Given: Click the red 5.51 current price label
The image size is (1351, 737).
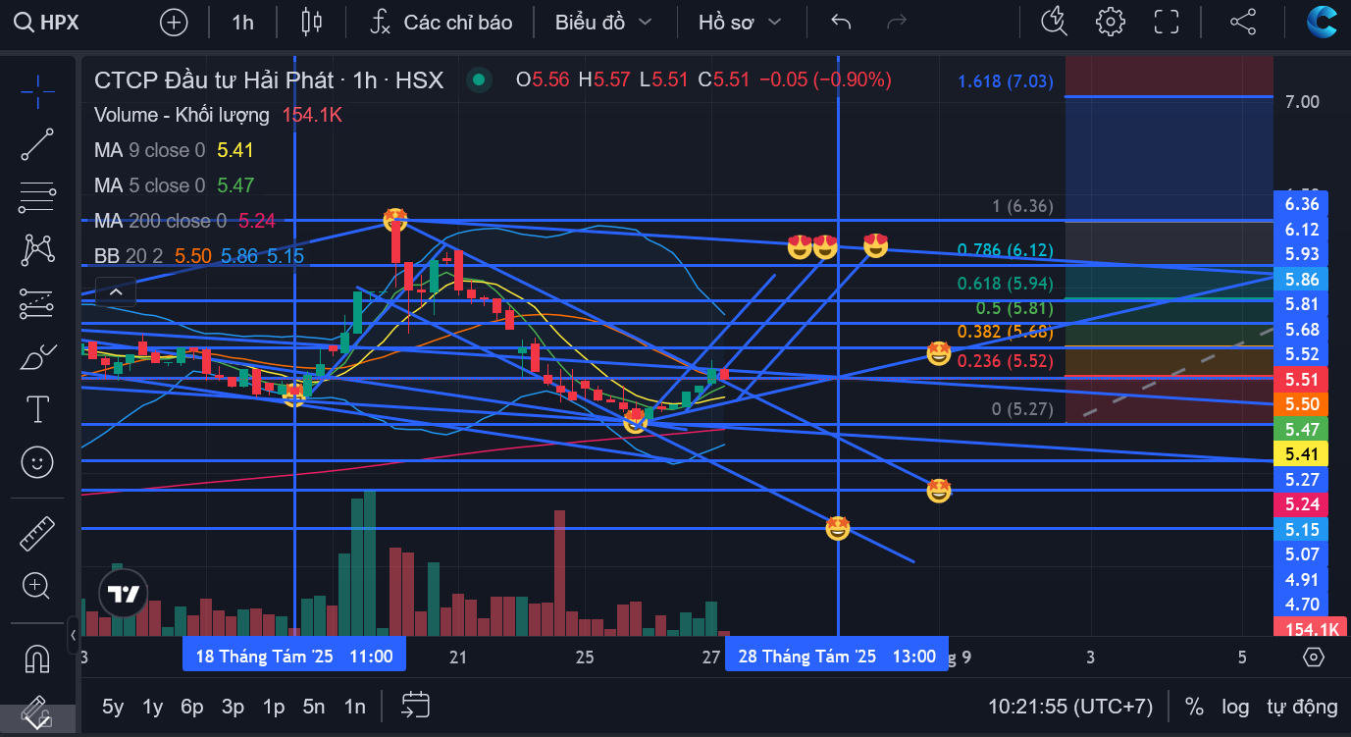Looking at the screenshot, I should pyautogui.click(x=1301, y=379).
